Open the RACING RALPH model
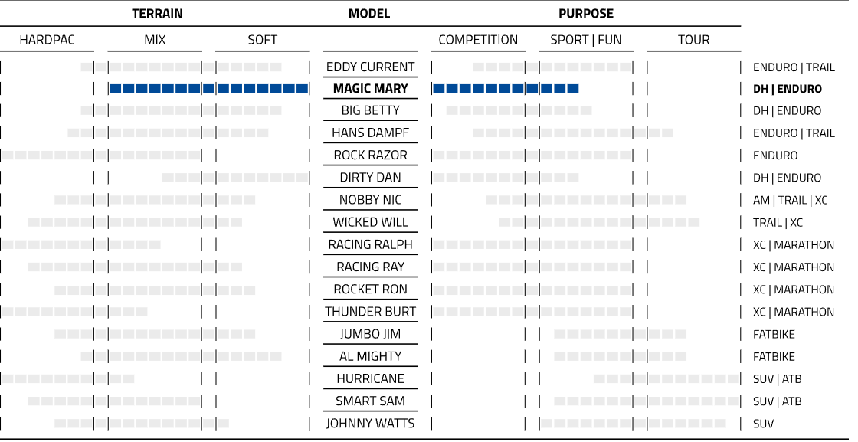Image resolution: width=858 pixels, height=442 pixels. 370,245
